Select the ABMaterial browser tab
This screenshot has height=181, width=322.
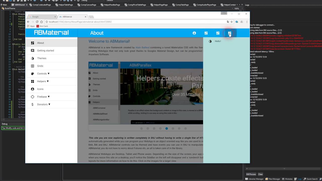pyautogui.click(x=72, y=17)
